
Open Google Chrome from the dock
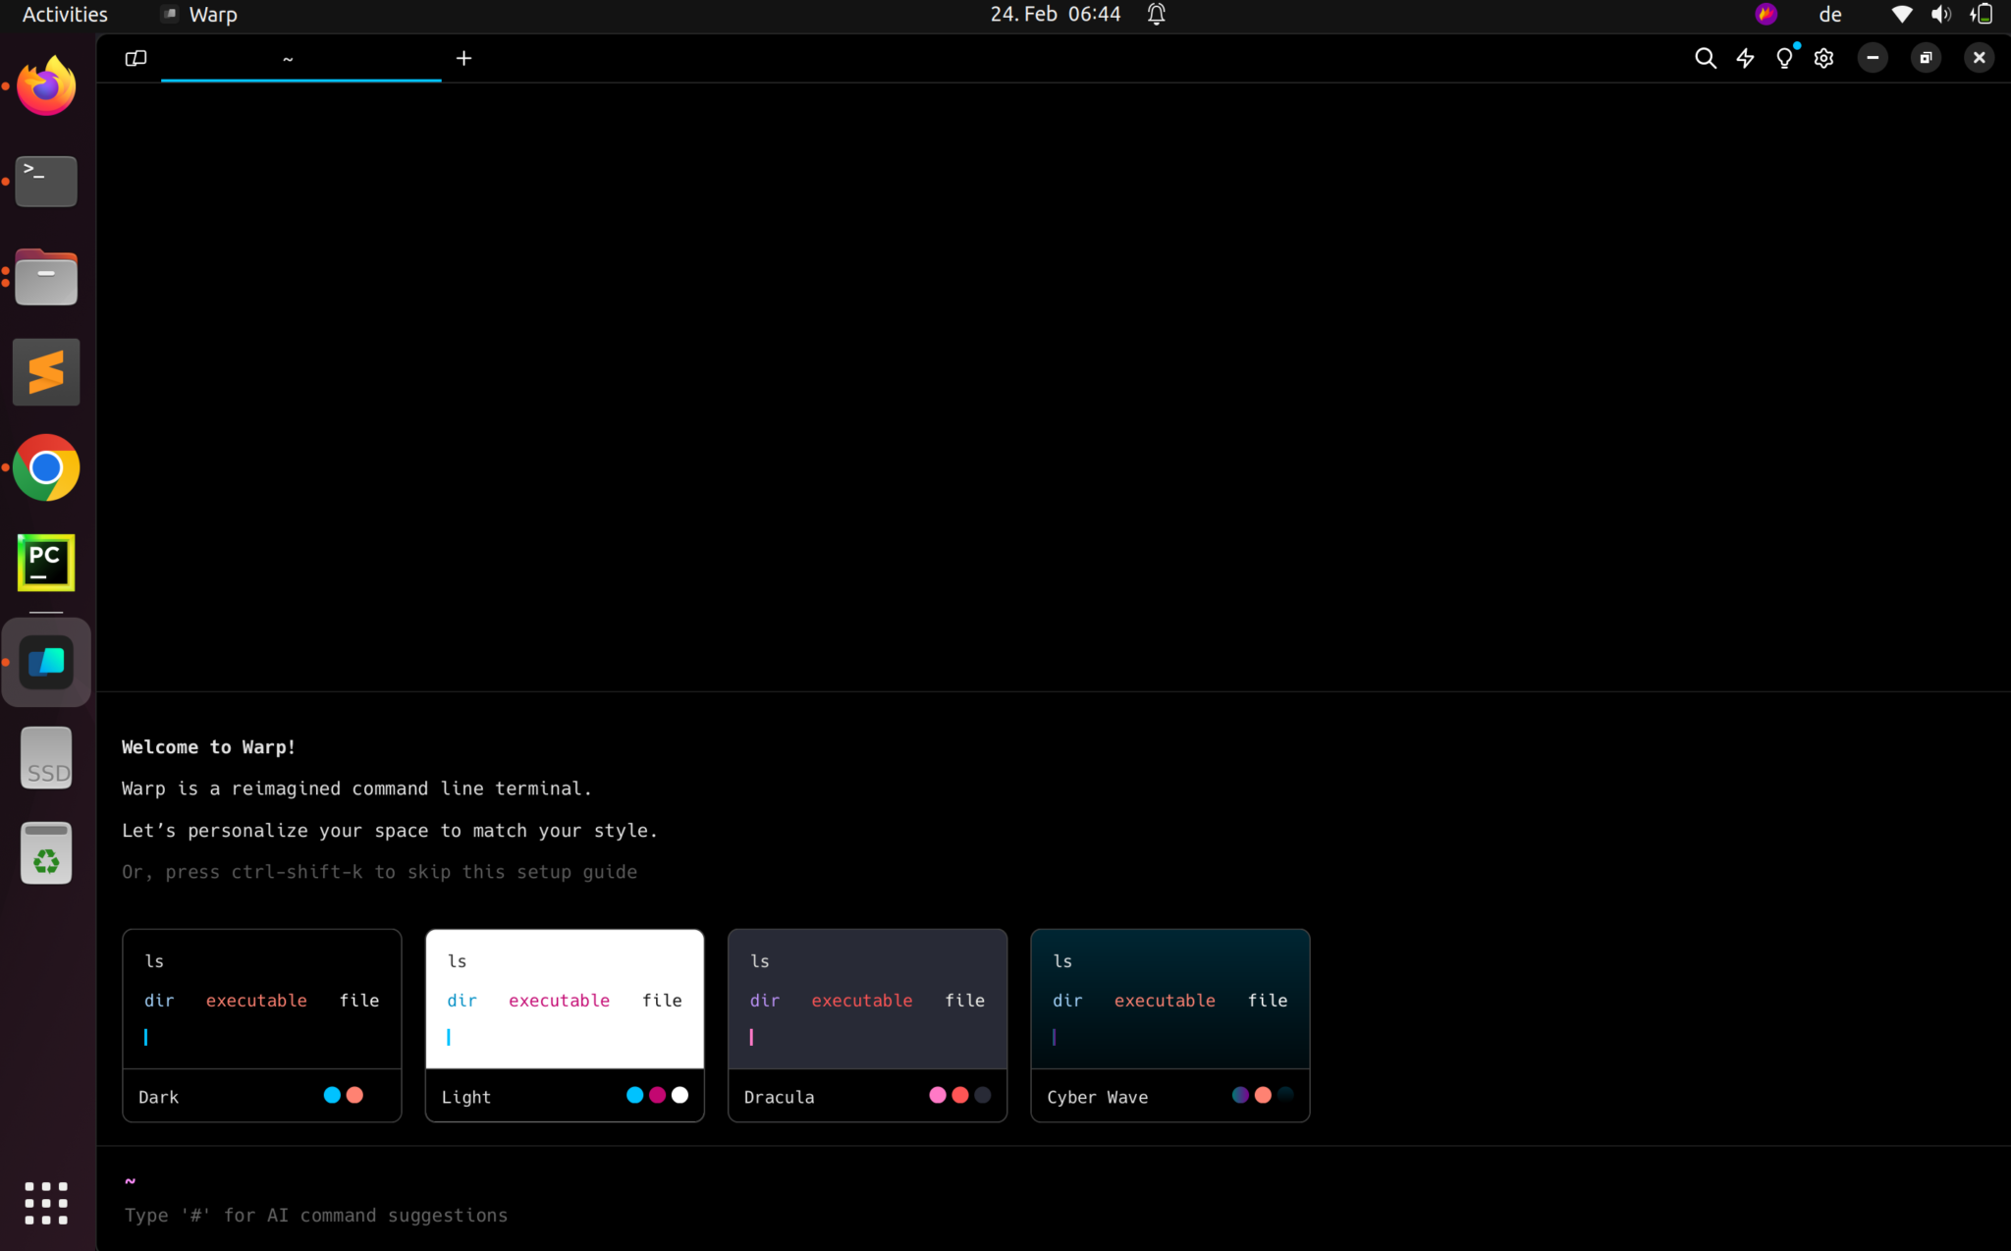(x=46, y=467)
